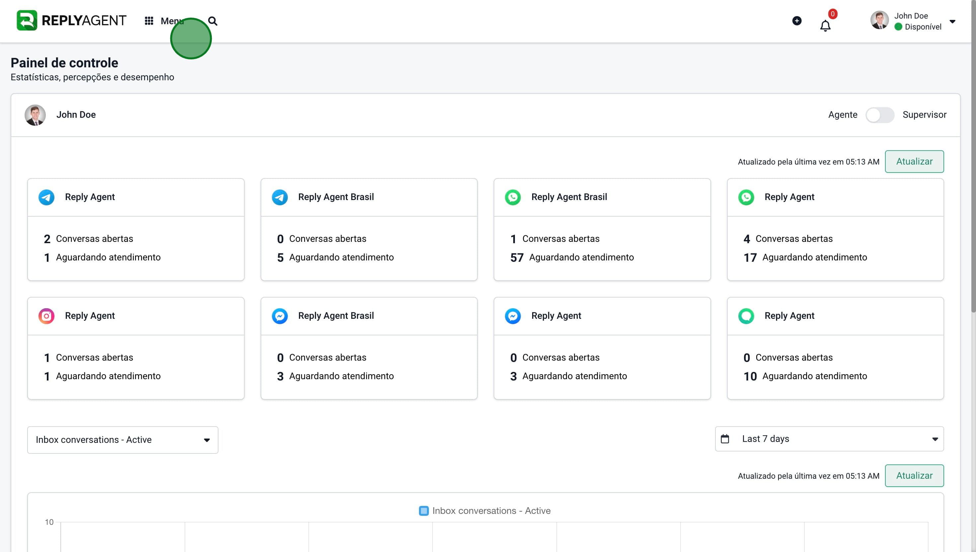Image resolution: width=976 pixels, height=552 pixels.
Task: Click green chat bubble icon on Reply Agent card
Action: click(746, 316)
